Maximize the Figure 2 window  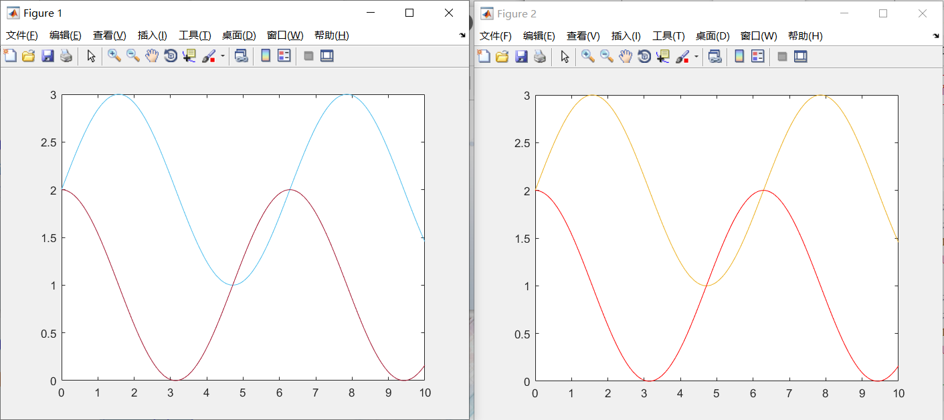click(883, 13)
